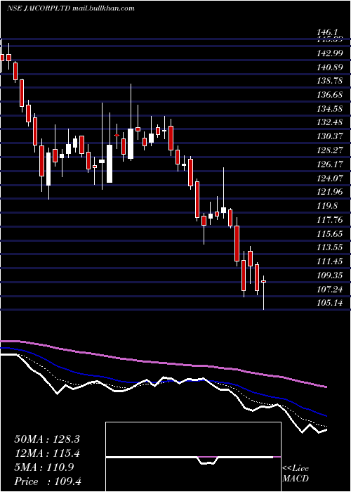Click the 134.58 price level label

click(x=330, y=108)
